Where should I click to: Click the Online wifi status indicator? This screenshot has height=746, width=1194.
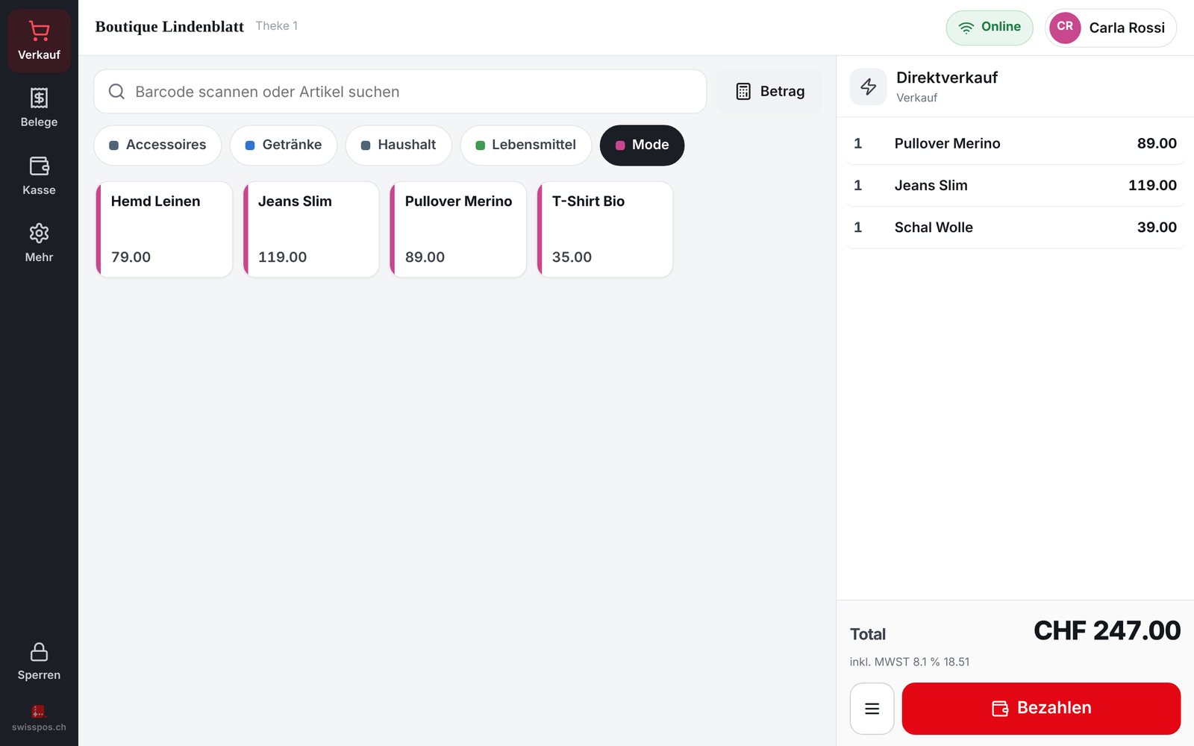click(x=990, y=28)
